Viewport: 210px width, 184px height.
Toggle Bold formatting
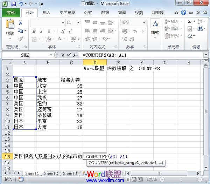pyautogui.click(x=34, y=31)
